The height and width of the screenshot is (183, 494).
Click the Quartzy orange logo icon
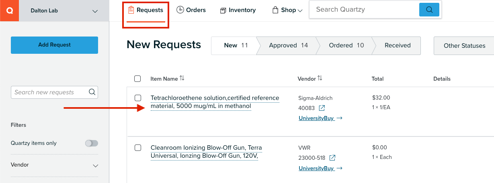click(10, 10)
